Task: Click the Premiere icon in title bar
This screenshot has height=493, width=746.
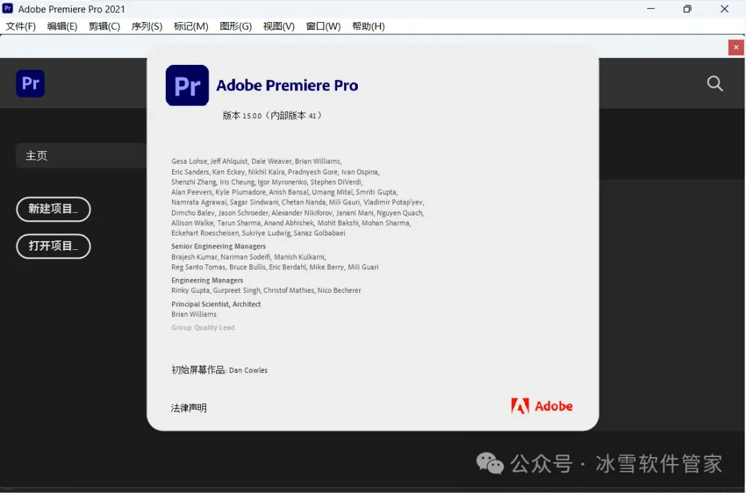Action: (8, 8)
